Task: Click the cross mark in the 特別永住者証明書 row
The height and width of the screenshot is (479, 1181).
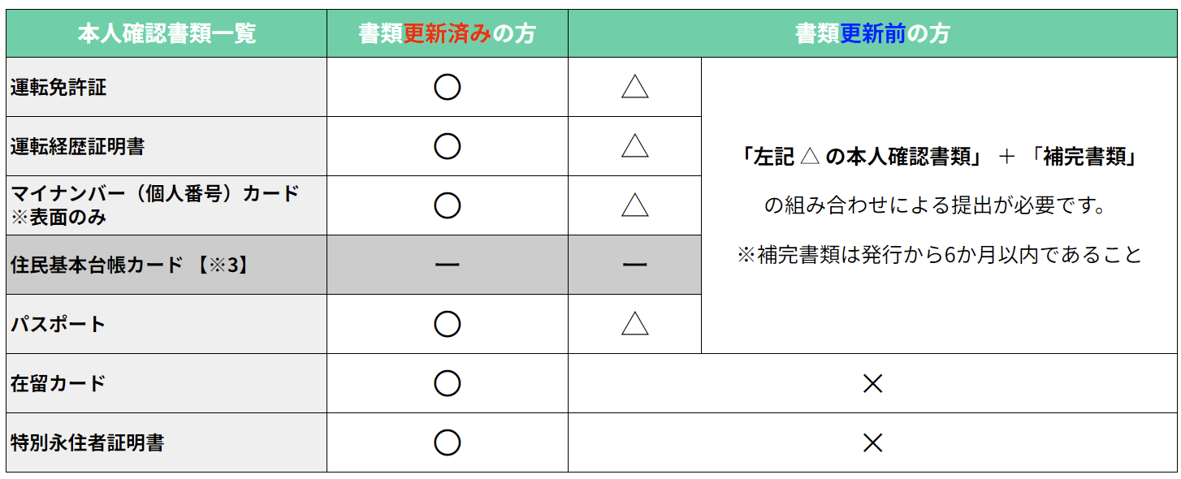Action: [x=873, y=442]
